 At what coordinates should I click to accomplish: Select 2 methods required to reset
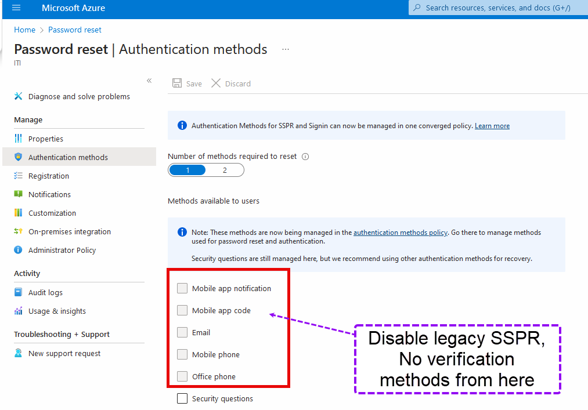[225, 170]
